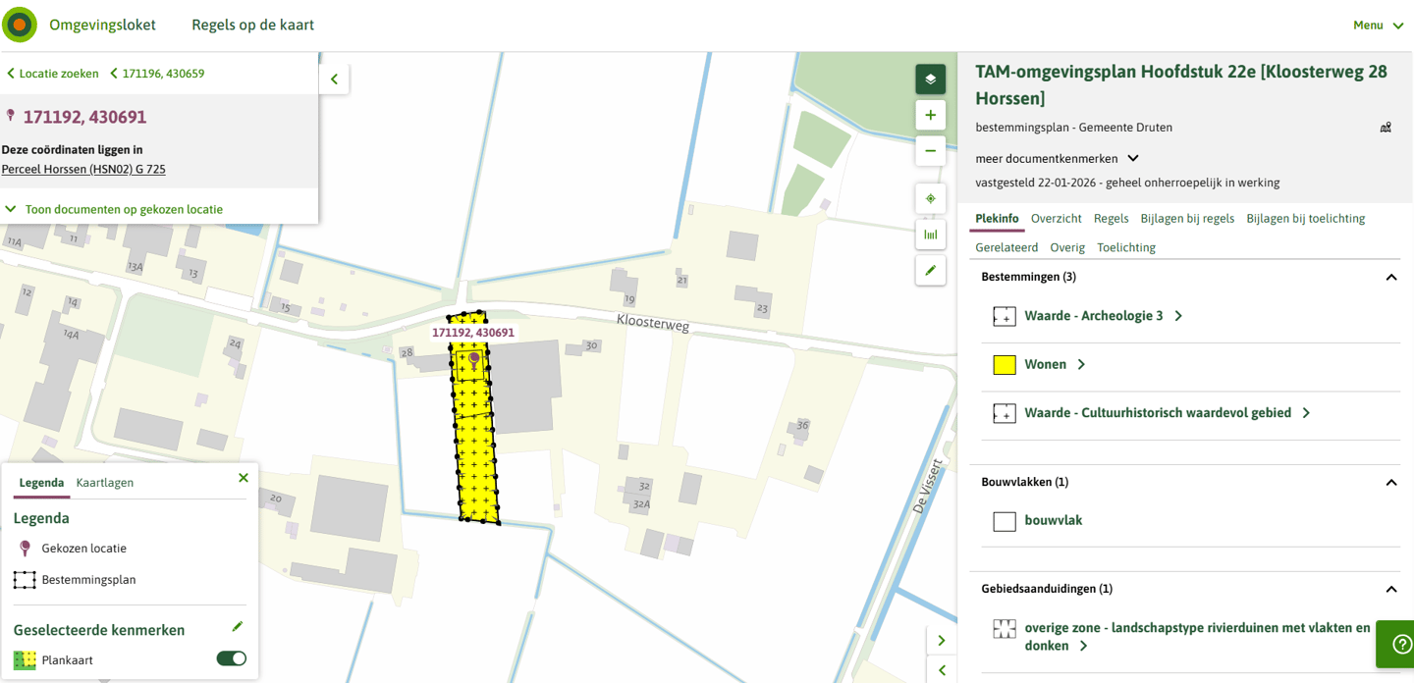Zoom out on the map
This screenshot has width=1414, height=683.
[x=930, y=151]
